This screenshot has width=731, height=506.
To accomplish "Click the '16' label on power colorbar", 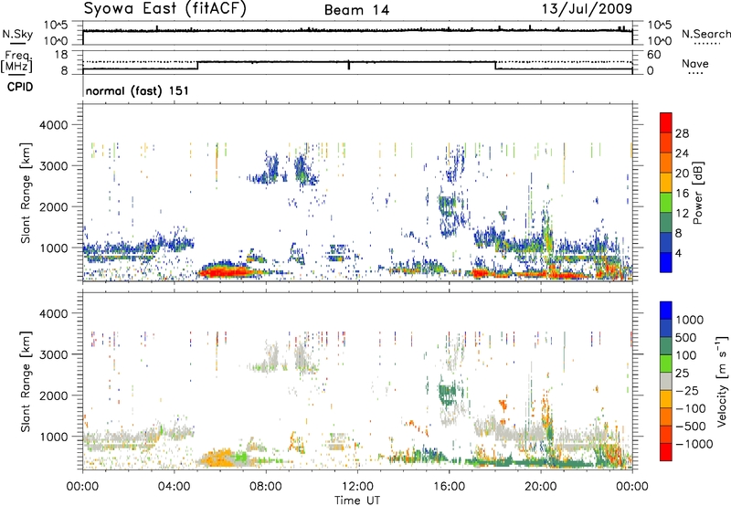I will [x=682, y=194].
